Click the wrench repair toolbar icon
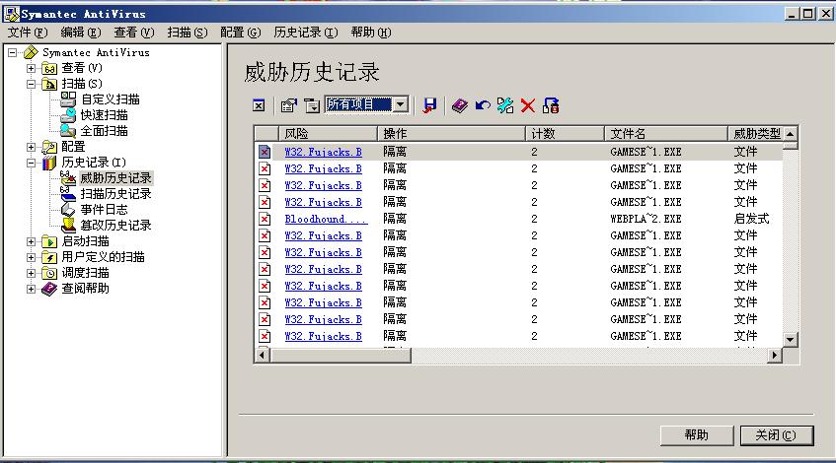 pos(505,105)
